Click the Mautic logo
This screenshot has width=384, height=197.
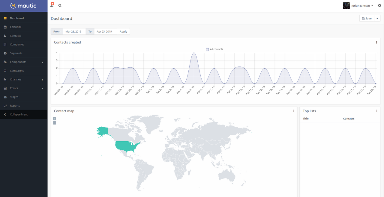tap(23, 6)
